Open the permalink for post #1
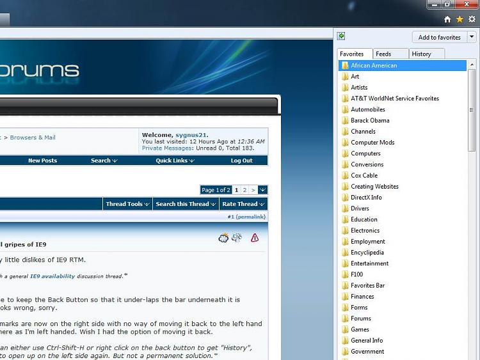480x360 pixels. pos(250,217)
